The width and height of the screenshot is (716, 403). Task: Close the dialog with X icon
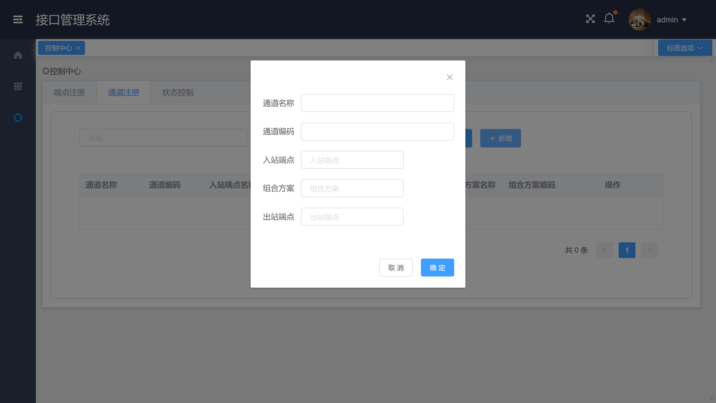[449, 77]
